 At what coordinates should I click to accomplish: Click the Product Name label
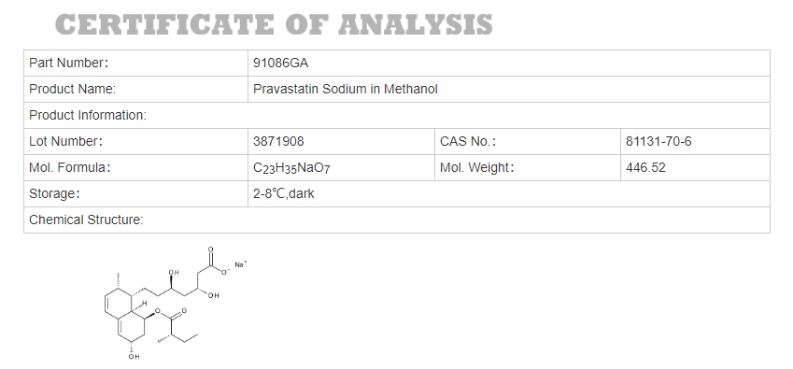[72, 90]
